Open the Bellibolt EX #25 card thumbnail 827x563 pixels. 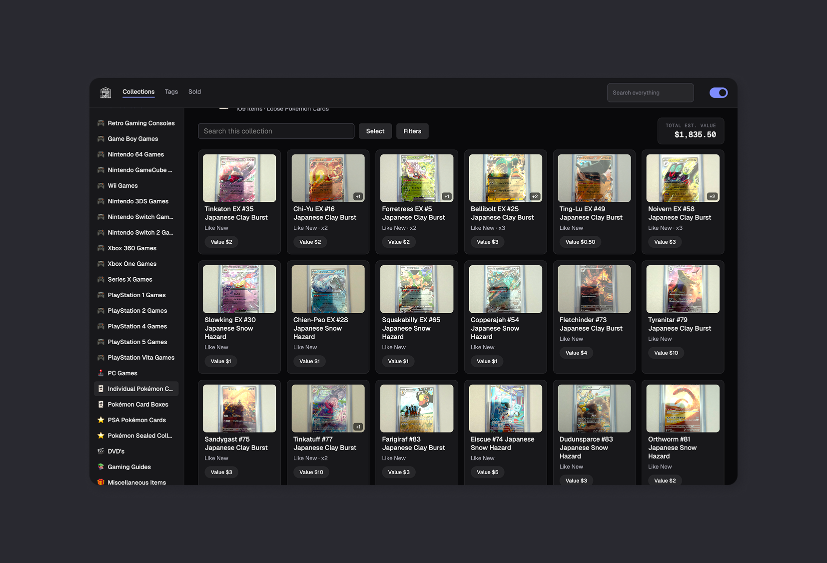click(506, 178)
